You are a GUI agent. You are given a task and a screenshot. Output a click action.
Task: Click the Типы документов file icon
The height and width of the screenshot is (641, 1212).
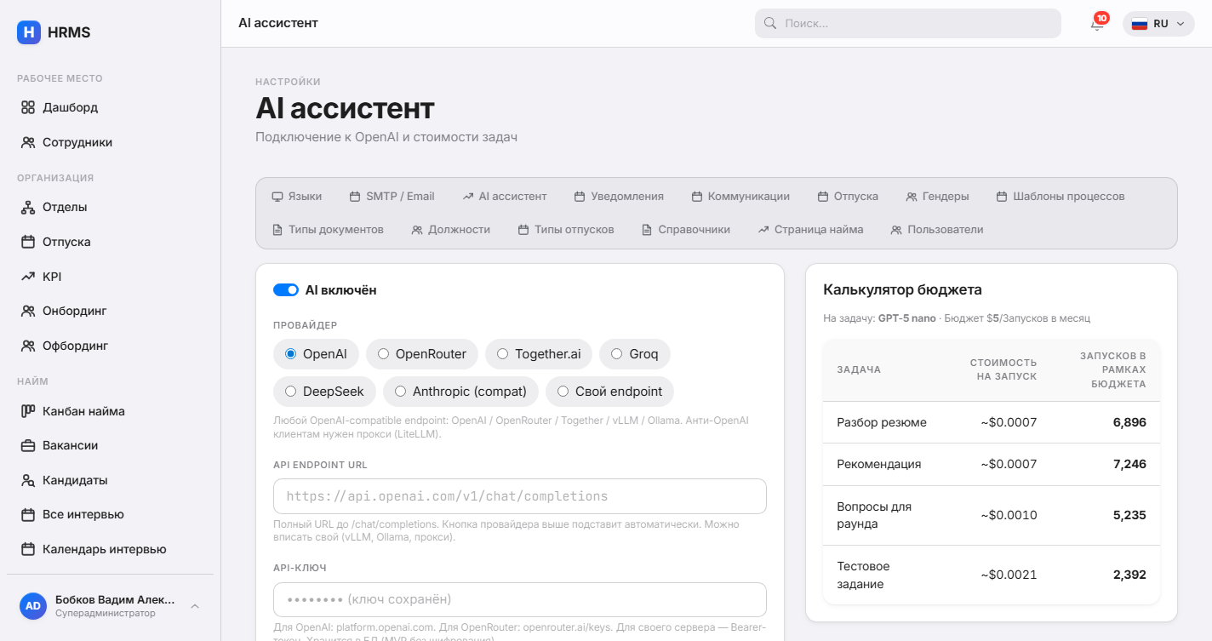[277, 230]
